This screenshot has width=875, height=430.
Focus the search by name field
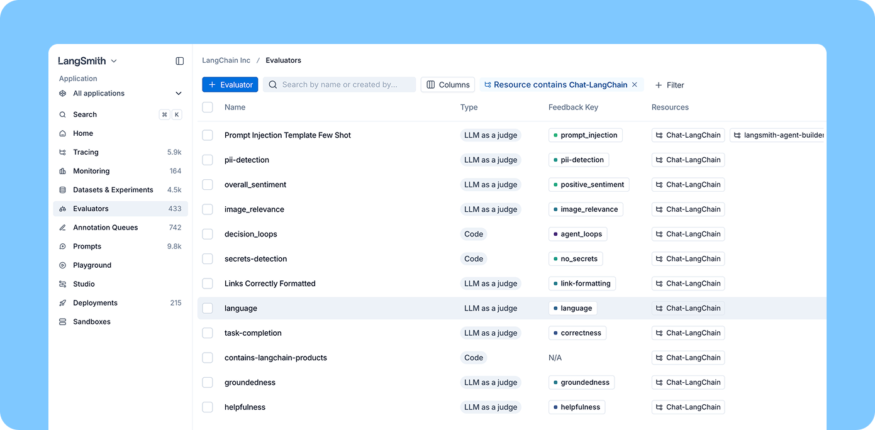pos(340,85)
